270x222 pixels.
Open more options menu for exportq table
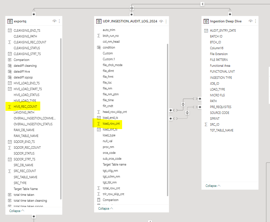(x=59, y=21)
